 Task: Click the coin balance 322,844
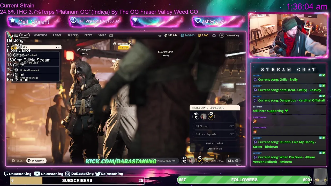tap(171, 35)
